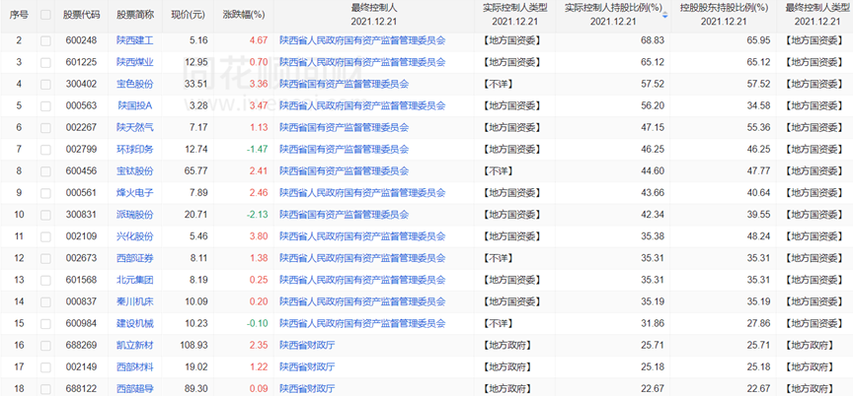This screenshot has width=853, height=396.
Task: Check the box for 陕西煤业 row
Action: (x=45, y=62)
